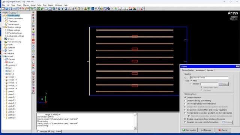Viewport: 240px width, 135px height.
Task: Toggle the Log checkbox below message window
Action: tap(49, 132)
